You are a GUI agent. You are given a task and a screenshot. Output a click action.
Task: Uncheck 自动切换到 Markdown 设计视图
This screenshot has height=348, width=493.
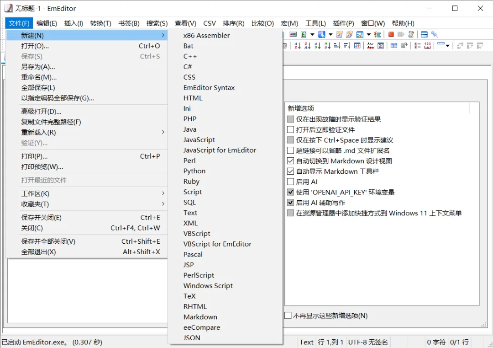point(290,161)
